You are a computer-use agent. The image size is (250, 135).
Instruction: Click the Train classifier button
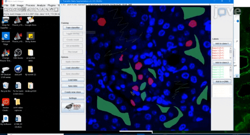click(72, 28)
